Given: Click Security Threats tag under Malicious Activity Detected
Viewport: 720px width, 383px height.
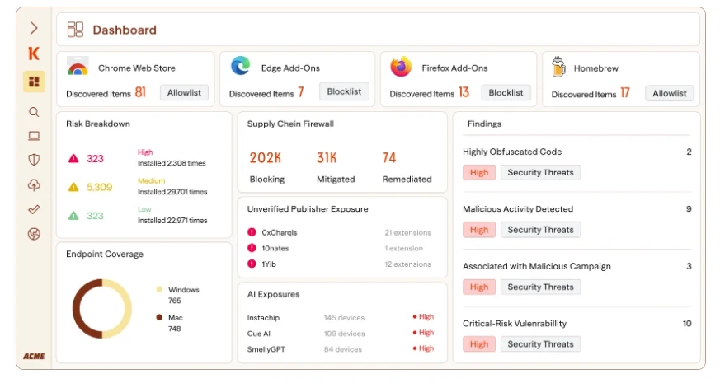Looking at the screenshot, I should 540,230.
